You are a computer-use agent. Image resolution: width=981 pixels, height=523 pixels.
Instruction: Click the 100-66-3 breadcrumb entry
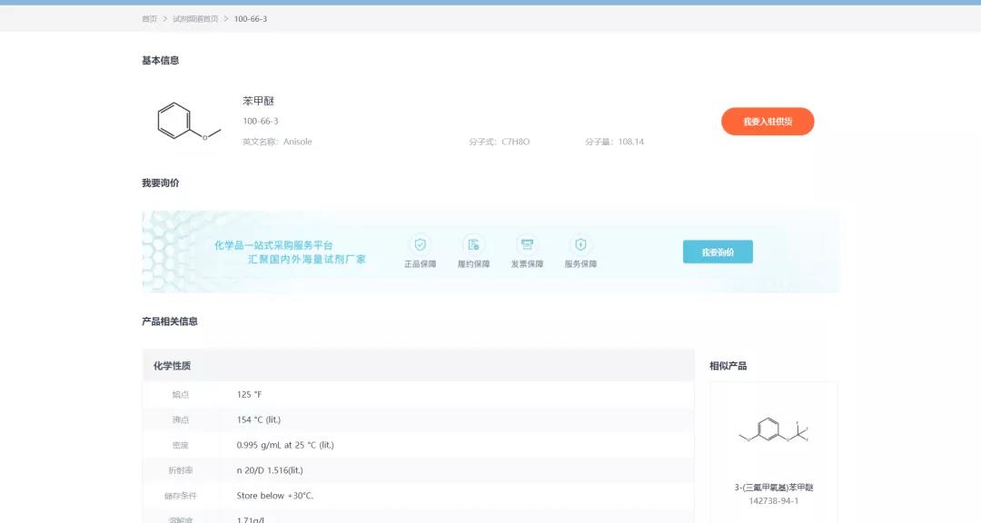tap(251, 19)
